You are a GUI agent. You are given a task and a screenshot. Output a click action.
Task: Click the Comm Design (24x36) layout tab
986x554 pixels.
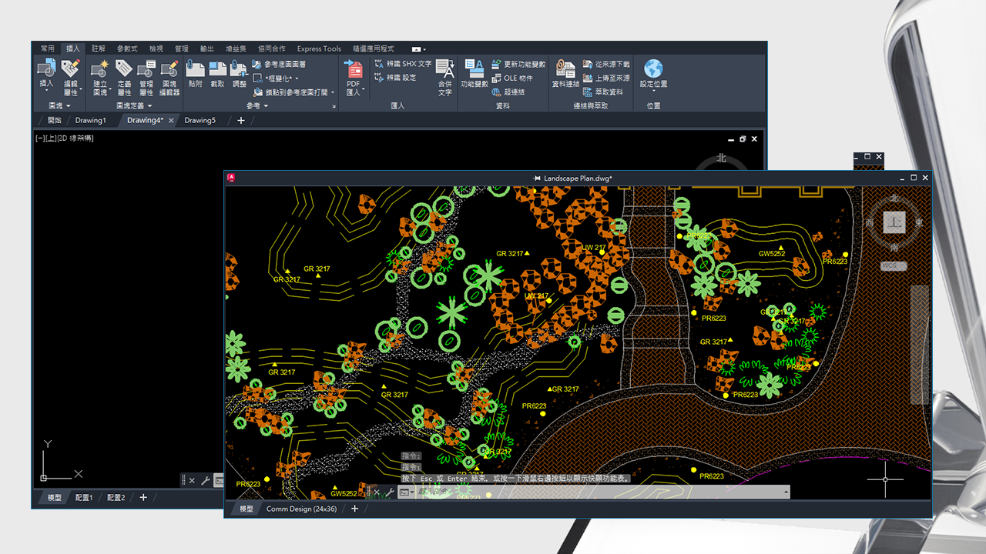click(x=300, y=509)
